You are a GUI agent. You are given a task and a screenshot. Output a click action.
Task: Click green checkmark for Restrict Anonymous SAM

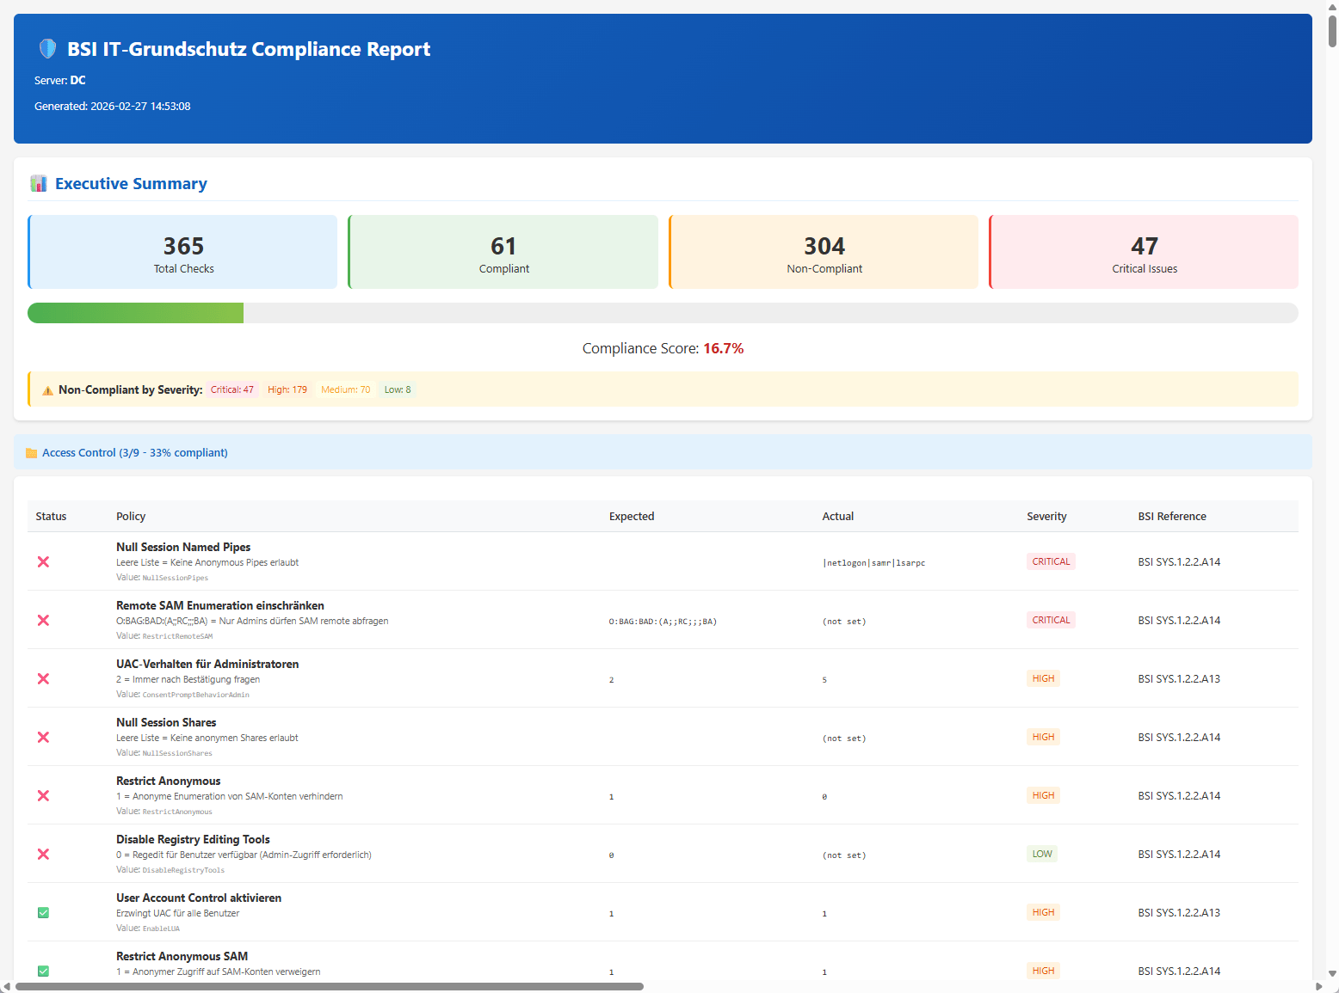tap(43, 971)
